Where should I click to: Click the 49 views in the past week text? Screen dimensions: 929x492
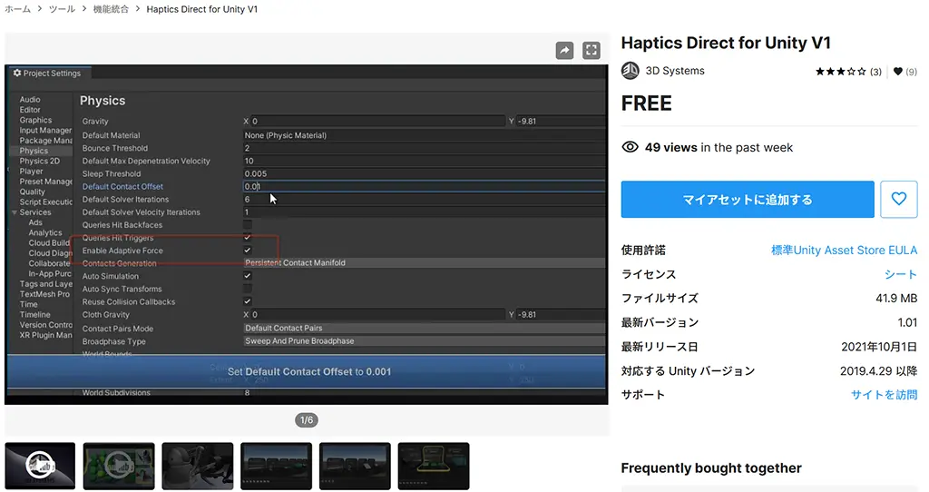719,147
